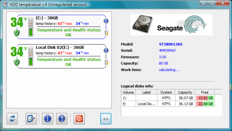The height and width of the screenshot is (131, 232).
Task: Click the green shield on (C:) drive card
Action: 17,33
